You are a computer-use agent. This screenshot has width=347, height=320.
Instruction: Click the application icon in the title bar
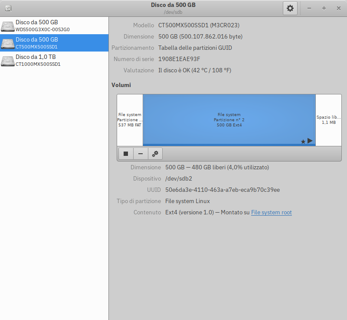click(8, 8)
